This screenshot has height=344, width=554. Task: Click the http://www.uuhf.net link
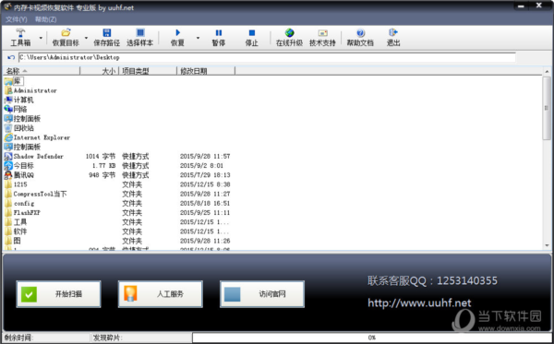[419, 302]
